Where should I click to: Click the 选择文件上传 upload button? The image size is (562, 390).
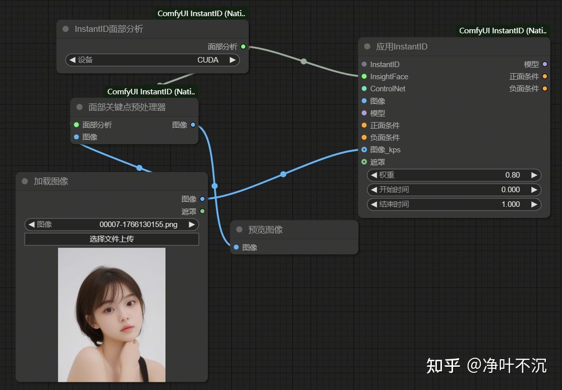[x=111, y=239]
